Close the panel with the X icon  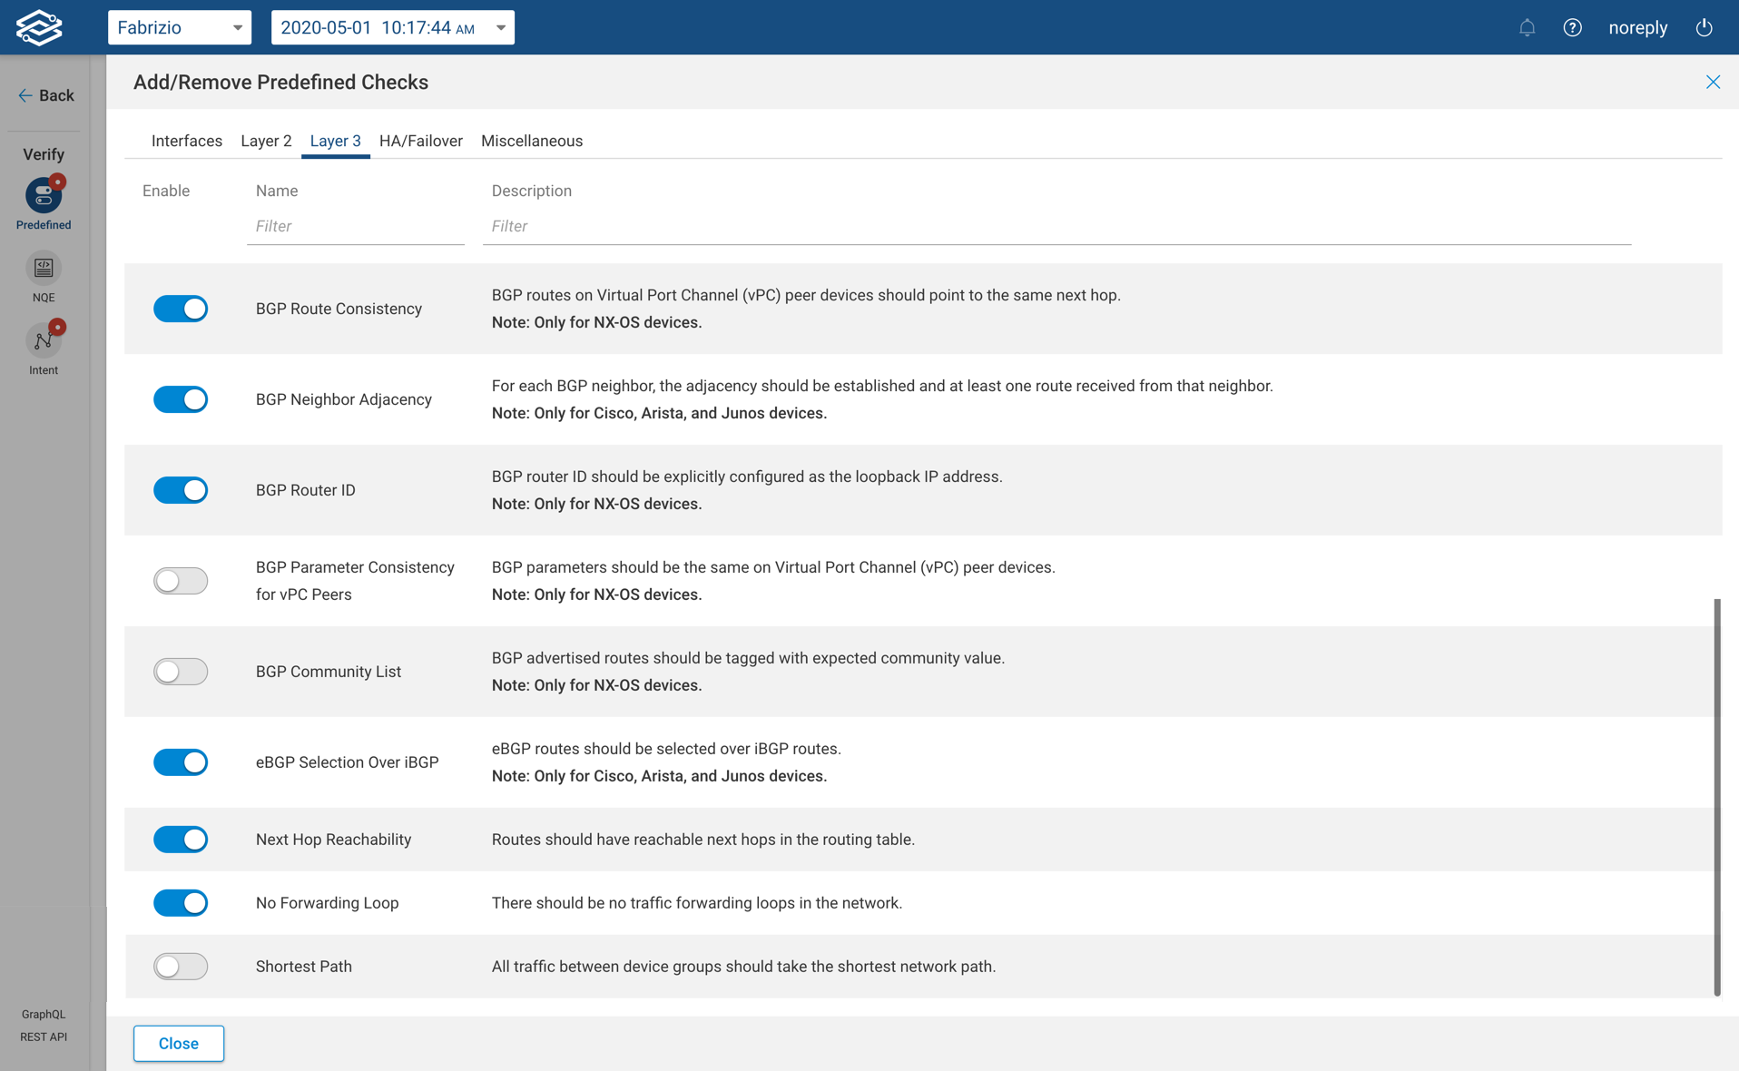click(x=1713, y=82)
